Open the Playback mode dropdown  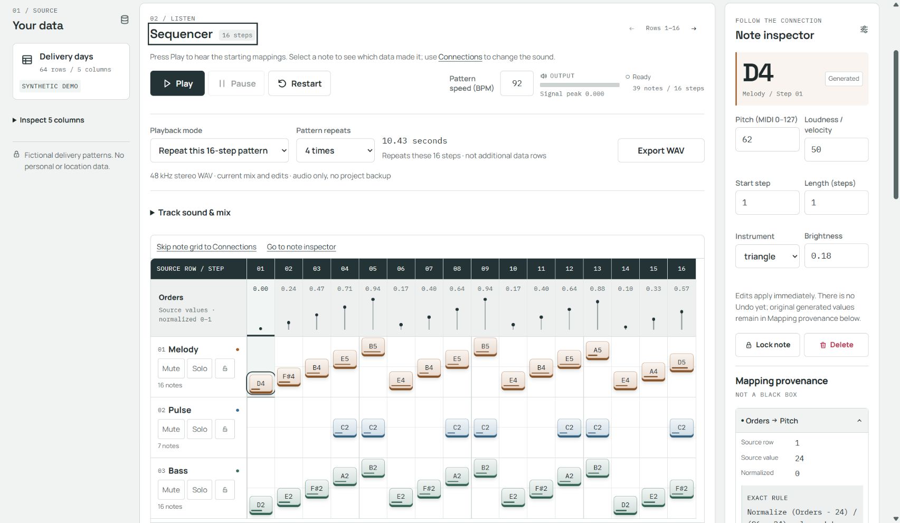tap(220, 150)
